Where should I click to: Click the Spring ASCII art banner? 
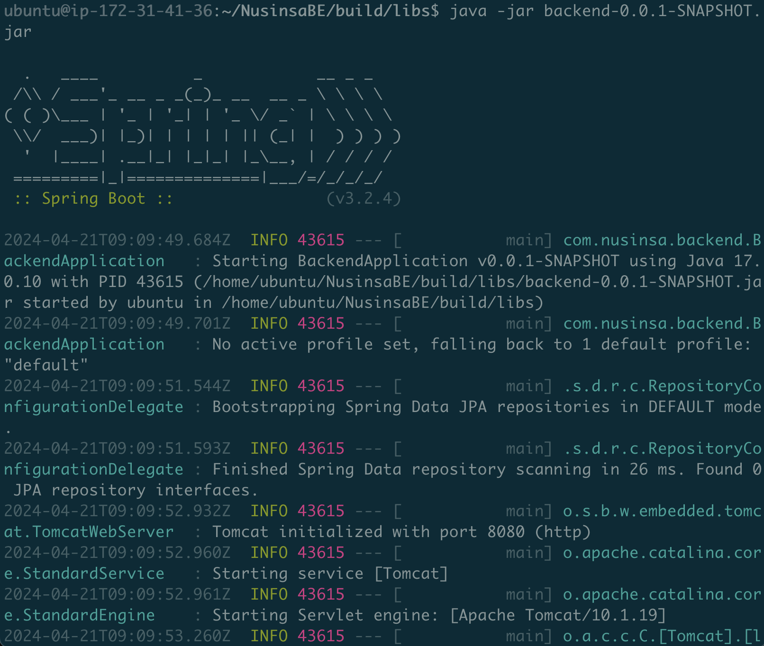tap(202, 128)
